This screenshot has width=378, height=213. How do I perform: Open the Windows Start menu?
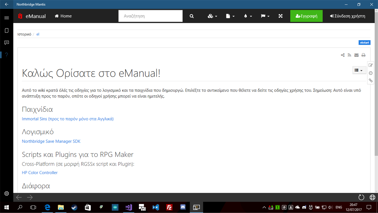coord(6,208)
